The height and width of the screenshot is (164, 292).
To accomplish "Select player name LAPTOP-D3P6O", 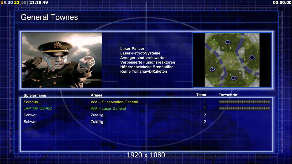I will [38, 109].
